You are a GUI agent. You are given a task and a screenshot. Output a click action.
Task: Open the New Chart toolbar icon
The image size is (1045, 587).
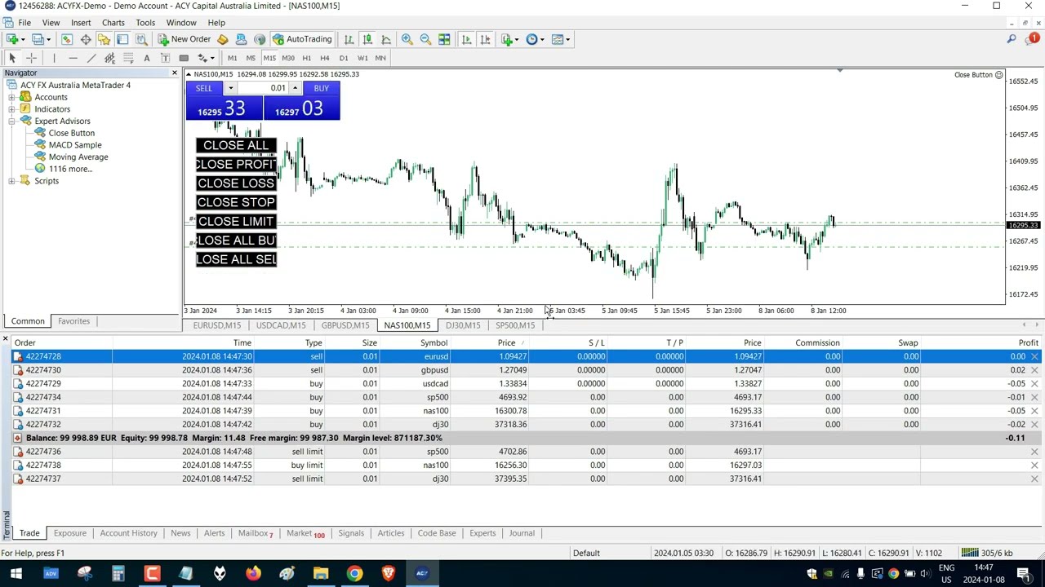(12, 39)
